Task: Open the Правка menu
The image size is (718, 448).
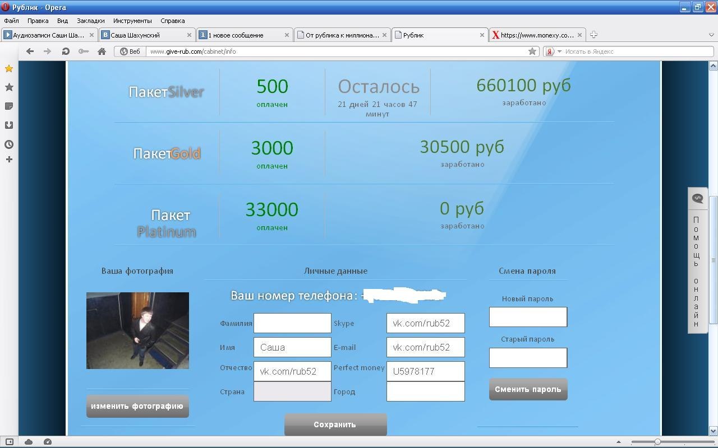Action: coord(38,21)
